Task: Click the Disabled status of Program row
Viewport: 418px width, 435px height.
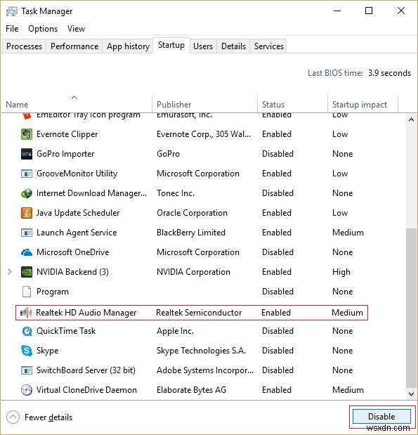Action: (277, 292)
